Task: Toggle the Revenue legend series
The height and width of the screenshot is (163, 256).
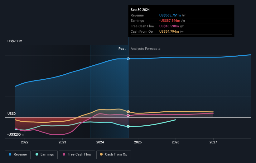Action: [18, 155]
